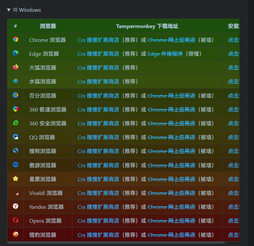Screen dimensions: 254x246
Task: Open Crx 搜搜扩展商店 link in 猎豹 row
Action: 98,235
